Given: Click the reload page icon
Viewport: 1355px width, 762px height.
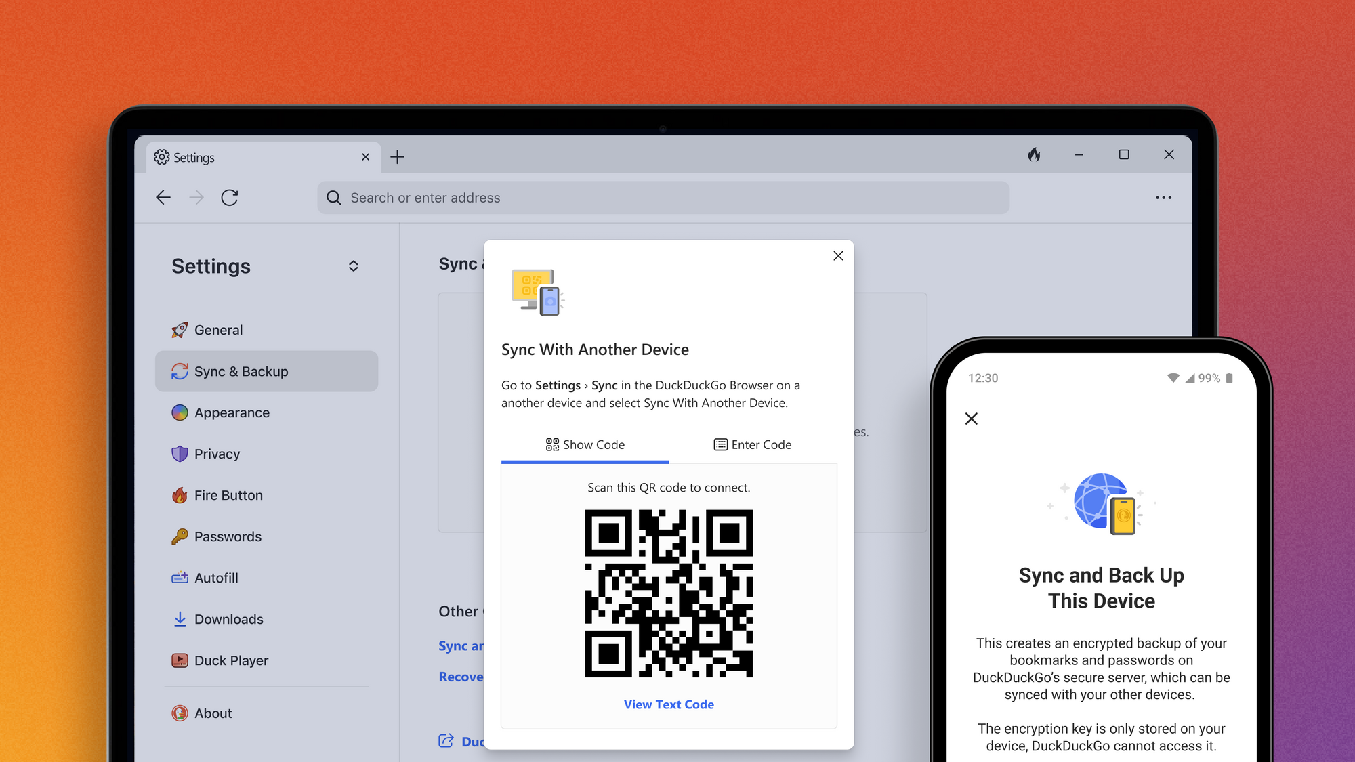Looking at the screenshot, I should [230, 197].
